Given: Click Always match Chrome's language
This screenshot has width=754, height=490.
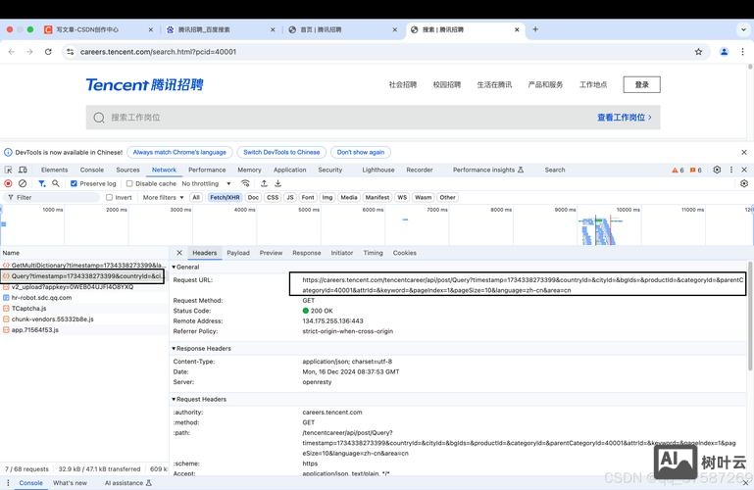Looking at the screenshot, I should click(x=179, y=152).
